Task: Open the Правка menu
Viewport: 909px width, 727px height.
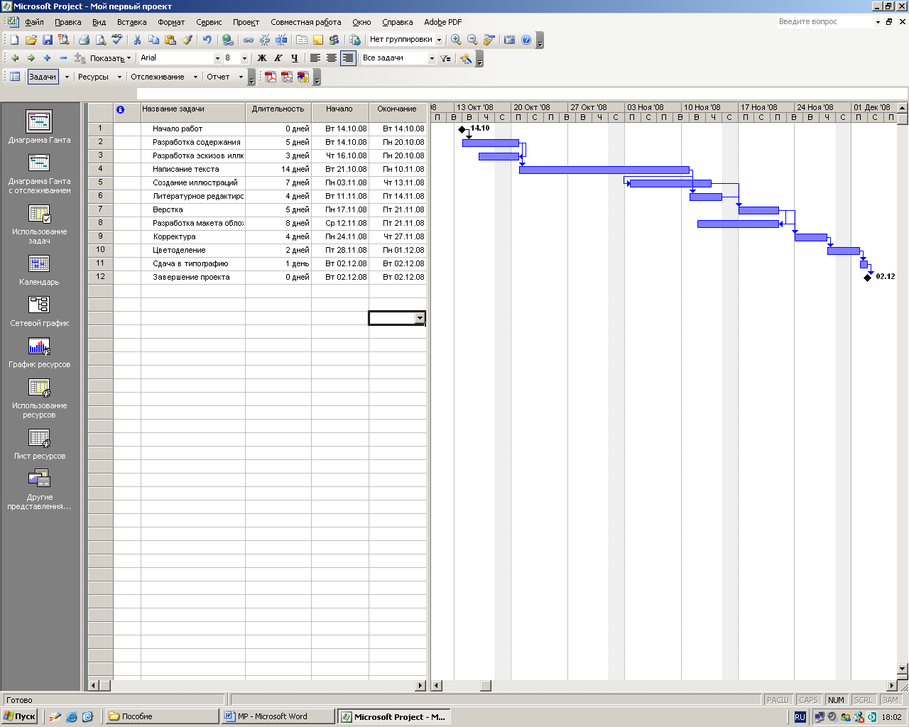Action: (x=67, y=22)
